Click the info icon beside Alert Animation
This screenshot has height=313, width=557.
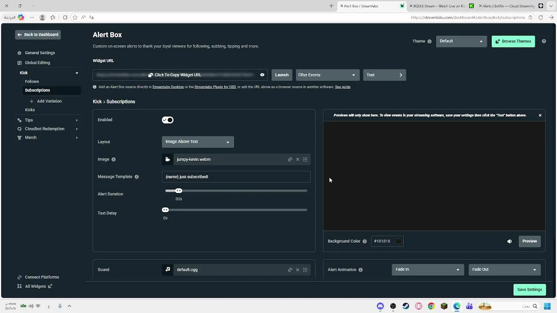360,270
